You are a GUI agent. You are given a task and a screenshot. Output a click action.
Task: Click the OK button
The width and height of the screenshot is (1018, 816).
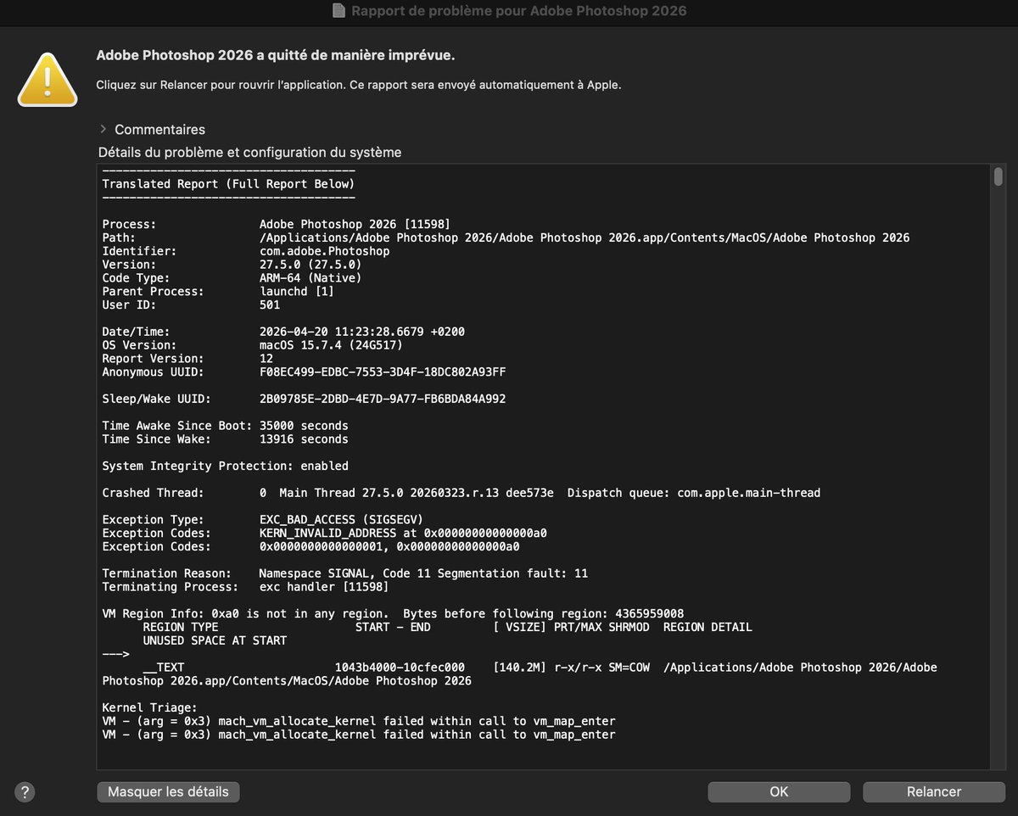(779, 791)
